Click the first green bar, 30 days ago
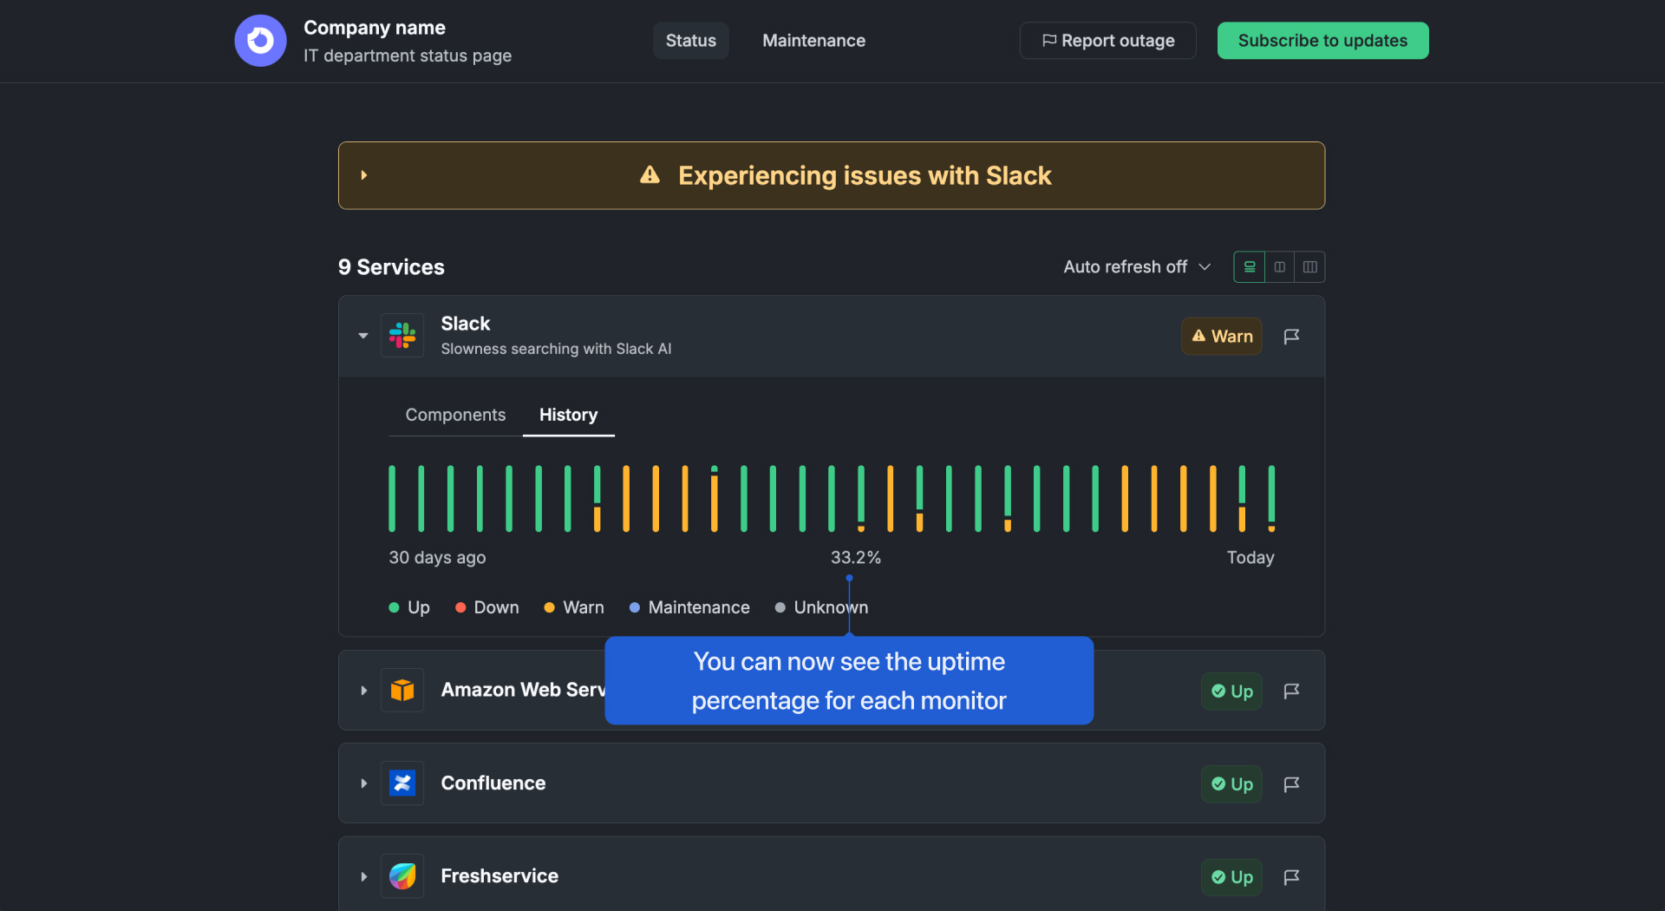The image size is (1665, 911). coord(392,498)
